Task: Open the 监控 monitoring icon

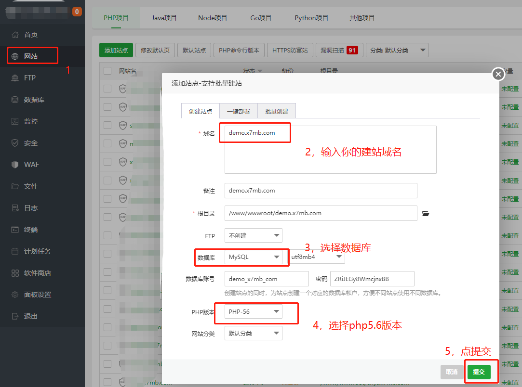Action: pyautogui.click(x=15, y=121)
